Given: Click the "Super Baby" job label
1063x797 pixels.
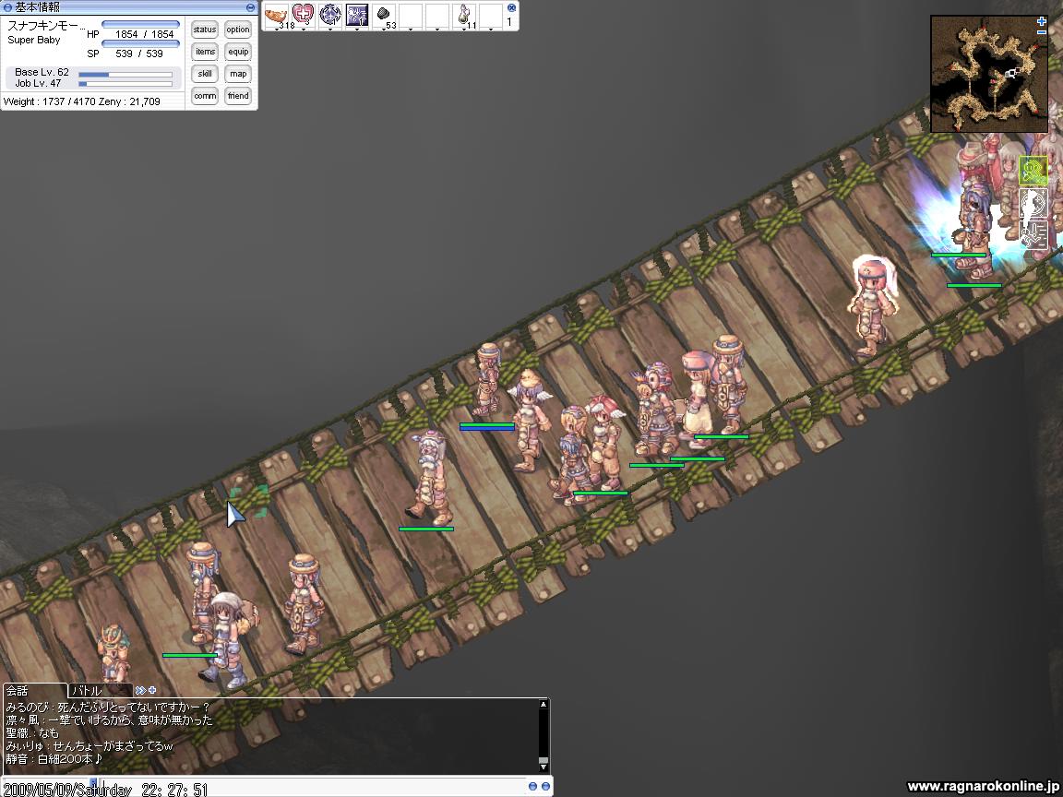Looking at the screenshot, I should tap(34, 40).
